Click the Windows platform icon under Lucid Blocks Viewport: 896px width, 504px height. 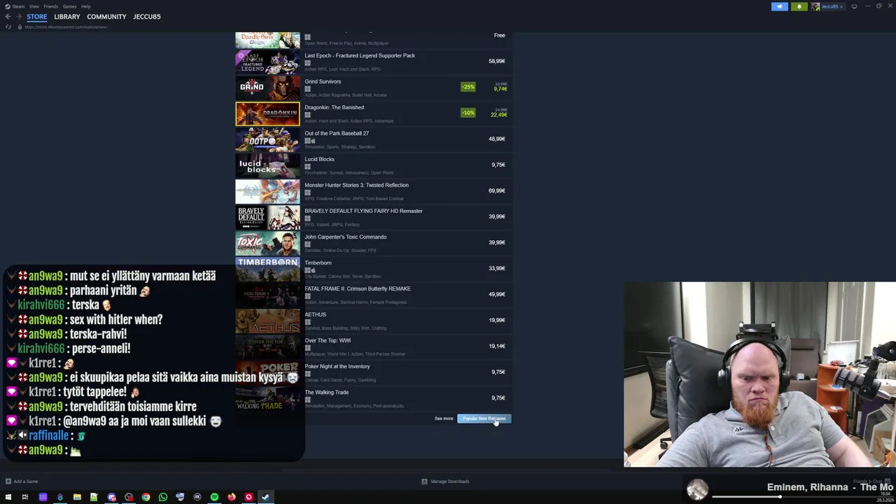coord(307,167)
